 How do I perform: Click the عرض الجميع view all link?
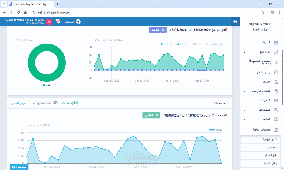[19, 103]
